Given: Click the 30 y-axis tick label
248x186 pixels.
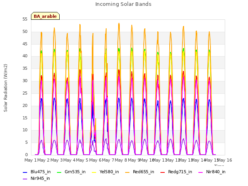Looking at the screenshot, I should click(25, 81).
